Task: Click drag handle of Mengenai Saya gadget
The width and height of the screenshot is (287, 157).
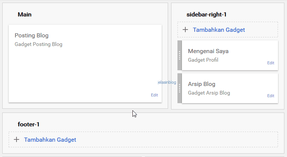Action: click(179, 55)
